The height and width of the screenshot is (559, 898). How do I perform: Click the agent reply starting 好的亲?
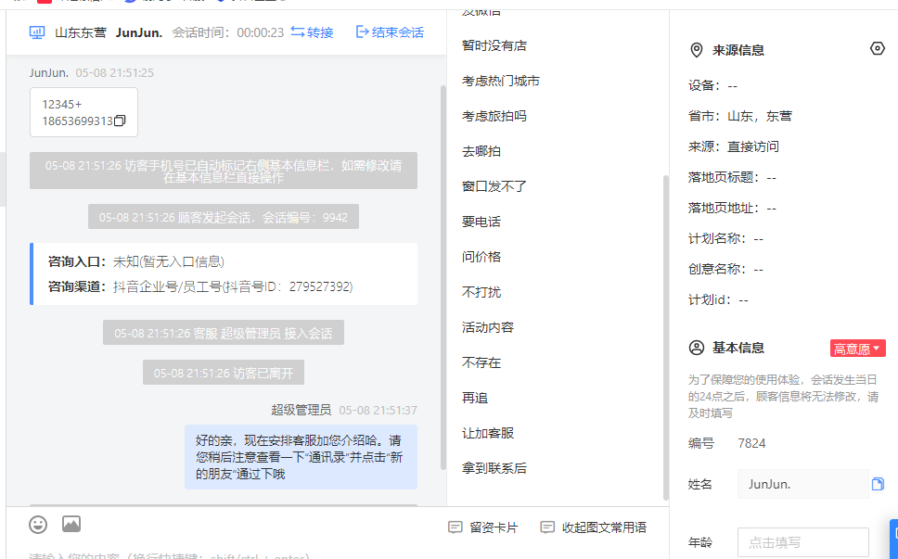[x=301, y=457]
